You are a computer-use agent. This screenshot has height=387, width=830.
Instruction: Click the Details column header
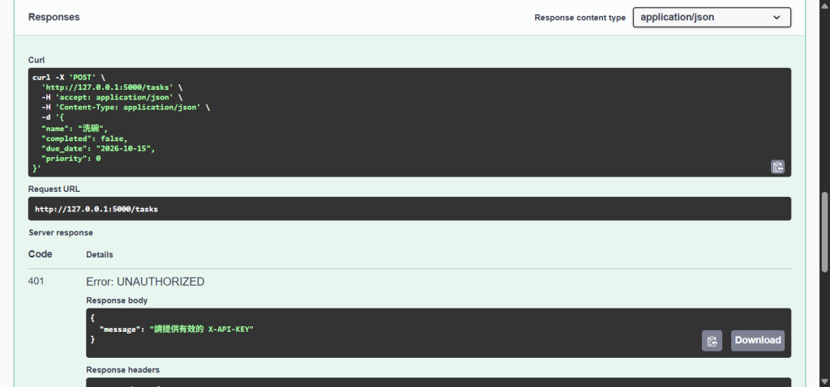click(100, 255)
